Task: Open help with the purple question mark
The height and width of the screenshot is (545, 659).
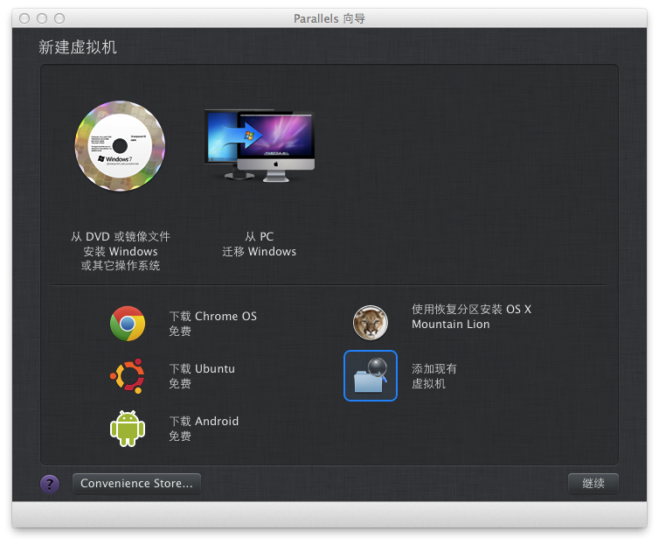Action: 50,484
